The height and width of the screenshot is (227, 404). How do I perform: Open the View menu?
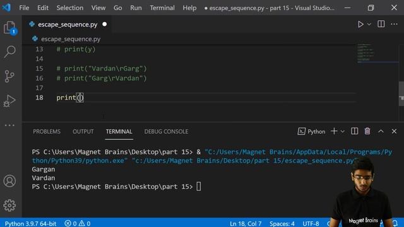pyautogui.click(x=98, y=8)
